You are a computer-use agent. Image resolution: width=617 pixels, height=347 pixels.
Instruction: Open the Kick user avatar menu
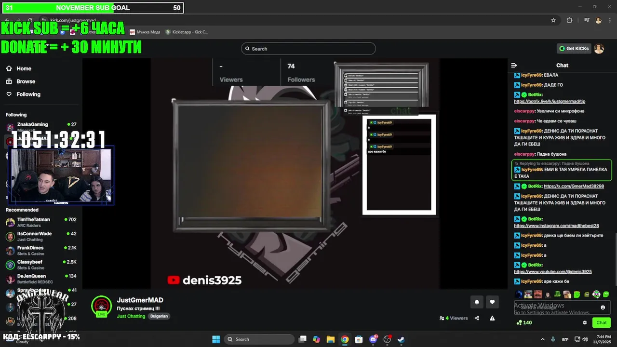tap(599, 49)
